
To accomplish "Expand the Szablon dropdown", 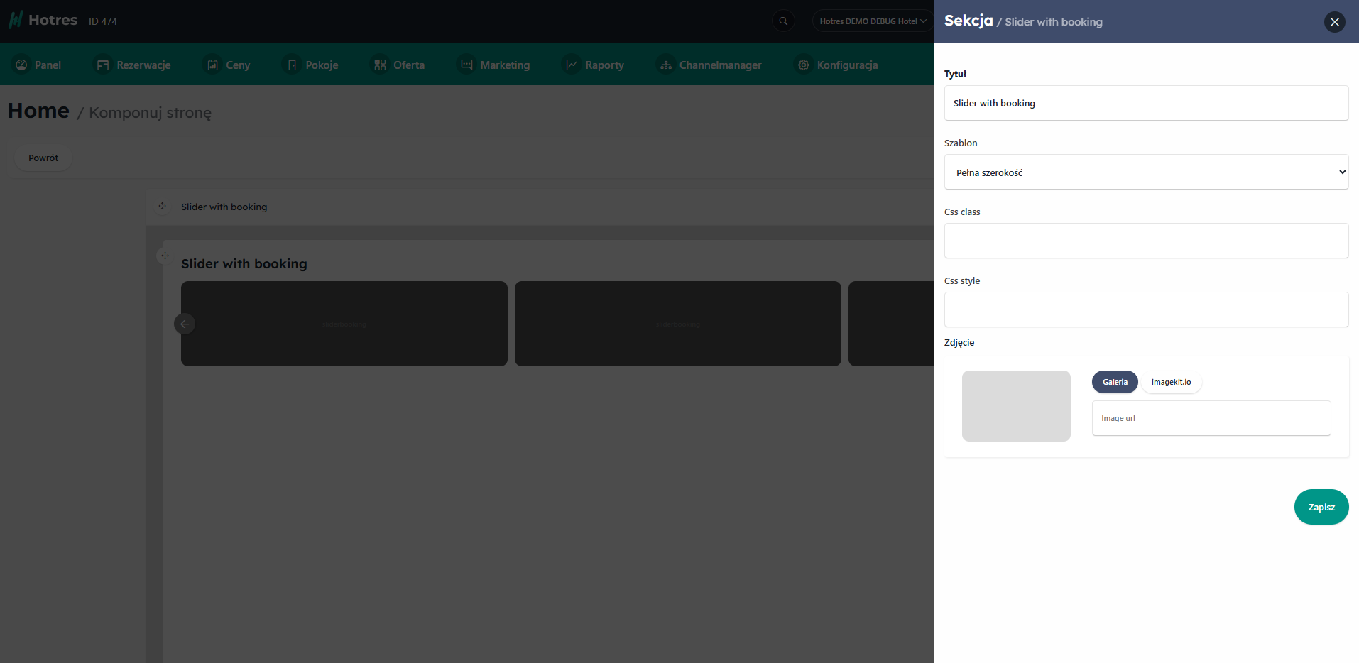I will pos(1145,172).
